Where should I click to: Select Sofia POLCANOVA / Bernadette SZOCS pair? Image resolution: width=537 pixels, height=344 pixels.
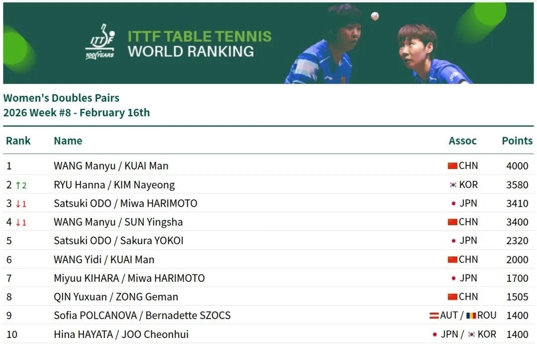142,316
